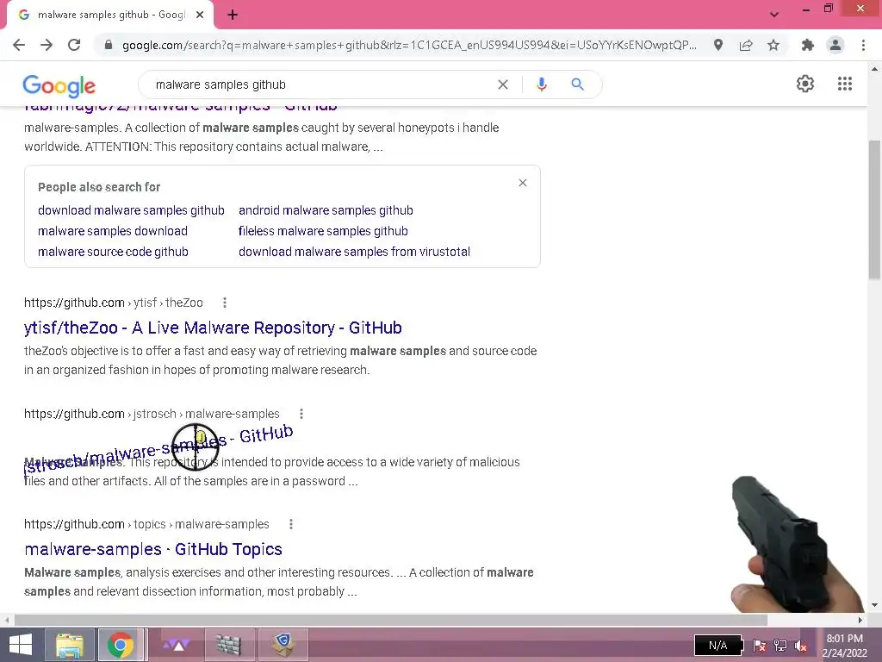The width and height of the screenshot is (882, 662).
Task: Open Google quick settings gear
Action: click(x=805, y=84)
